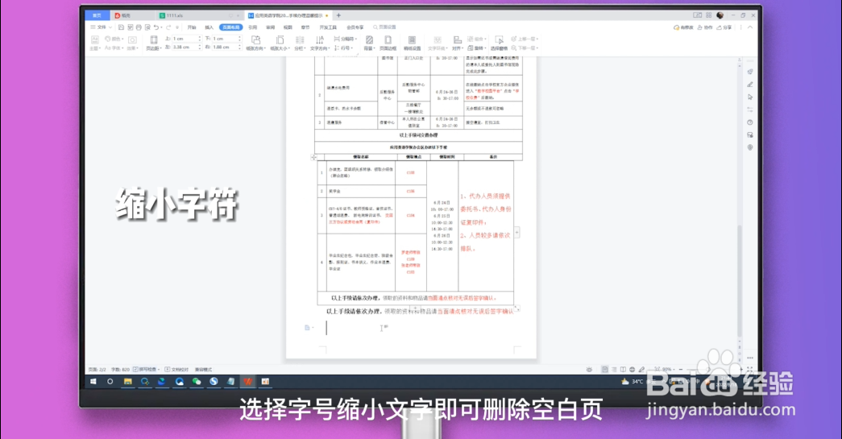This screenshot has height=439, width=842.
Task: Select the 稻壳 document tab
Action: click(133, 15)
